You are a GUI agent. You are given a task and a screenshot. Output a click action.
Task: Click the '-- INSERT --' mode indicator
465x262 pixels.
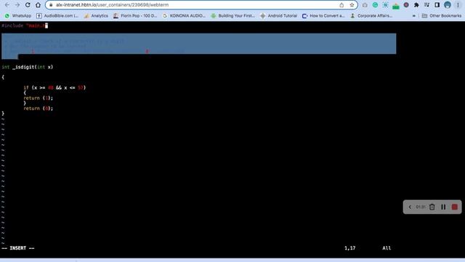coord(18,248)
